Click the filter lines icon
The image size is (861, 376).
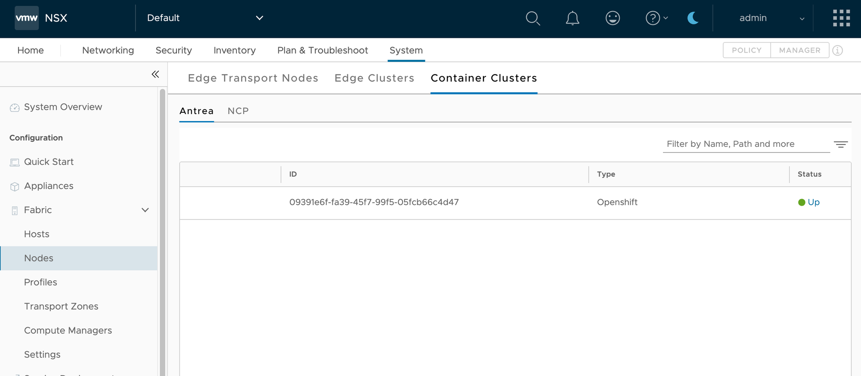[840, 144]
